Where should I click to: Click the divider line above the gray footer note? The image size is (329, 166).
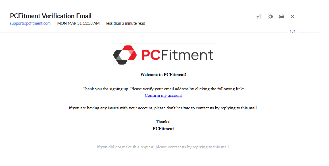pyautogui.click(x=163, y=140)
